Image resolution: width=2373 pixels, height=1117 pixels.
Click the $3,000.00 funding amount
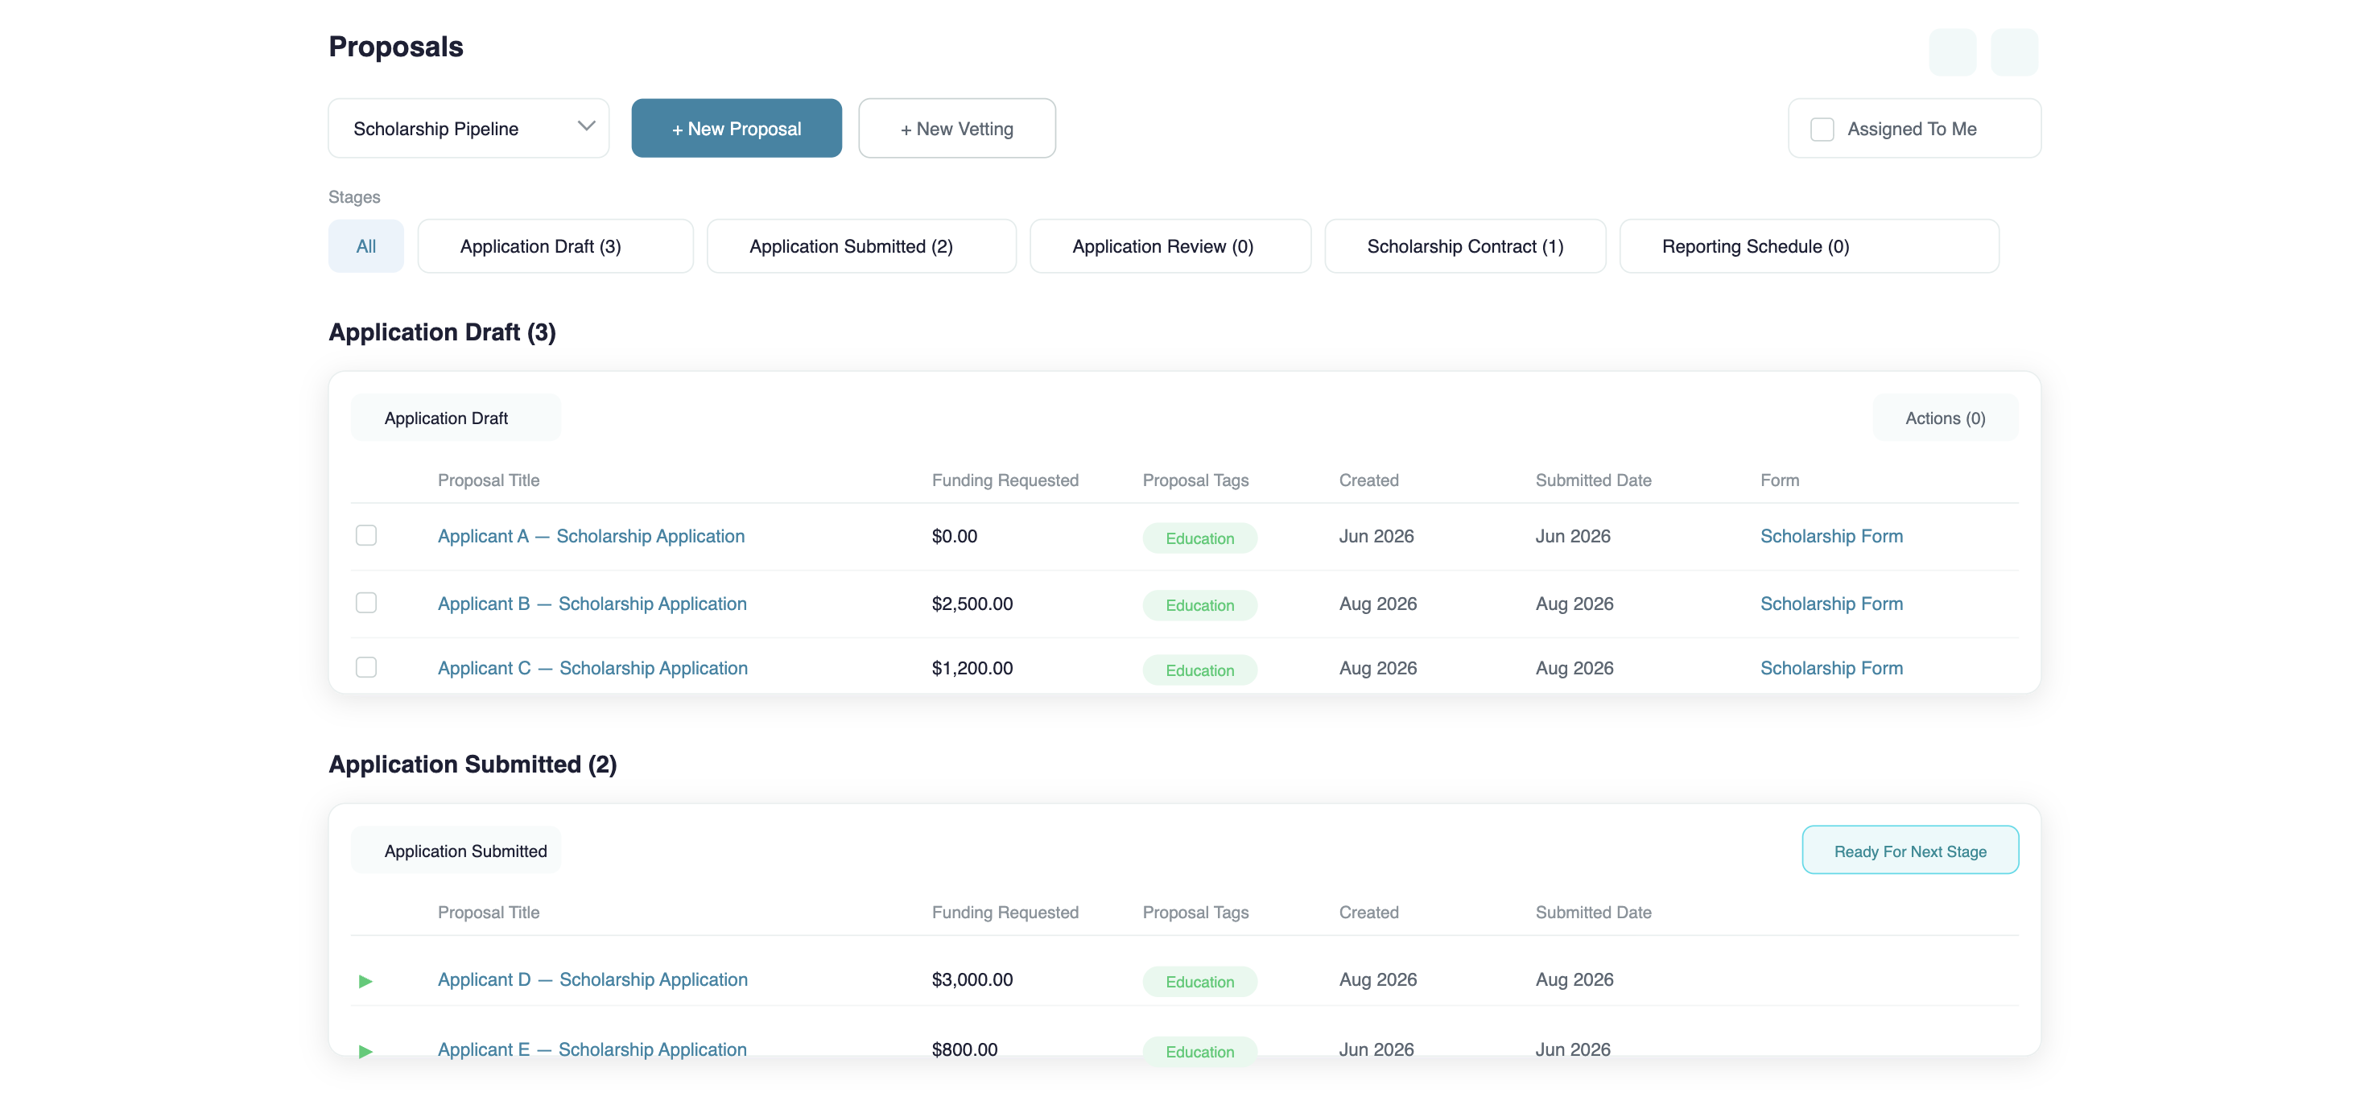[972, 980]
